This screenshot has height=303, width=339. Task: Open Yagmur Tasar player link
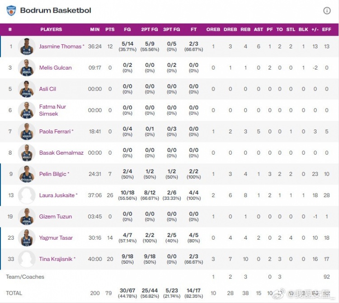(x=56, y=238)
